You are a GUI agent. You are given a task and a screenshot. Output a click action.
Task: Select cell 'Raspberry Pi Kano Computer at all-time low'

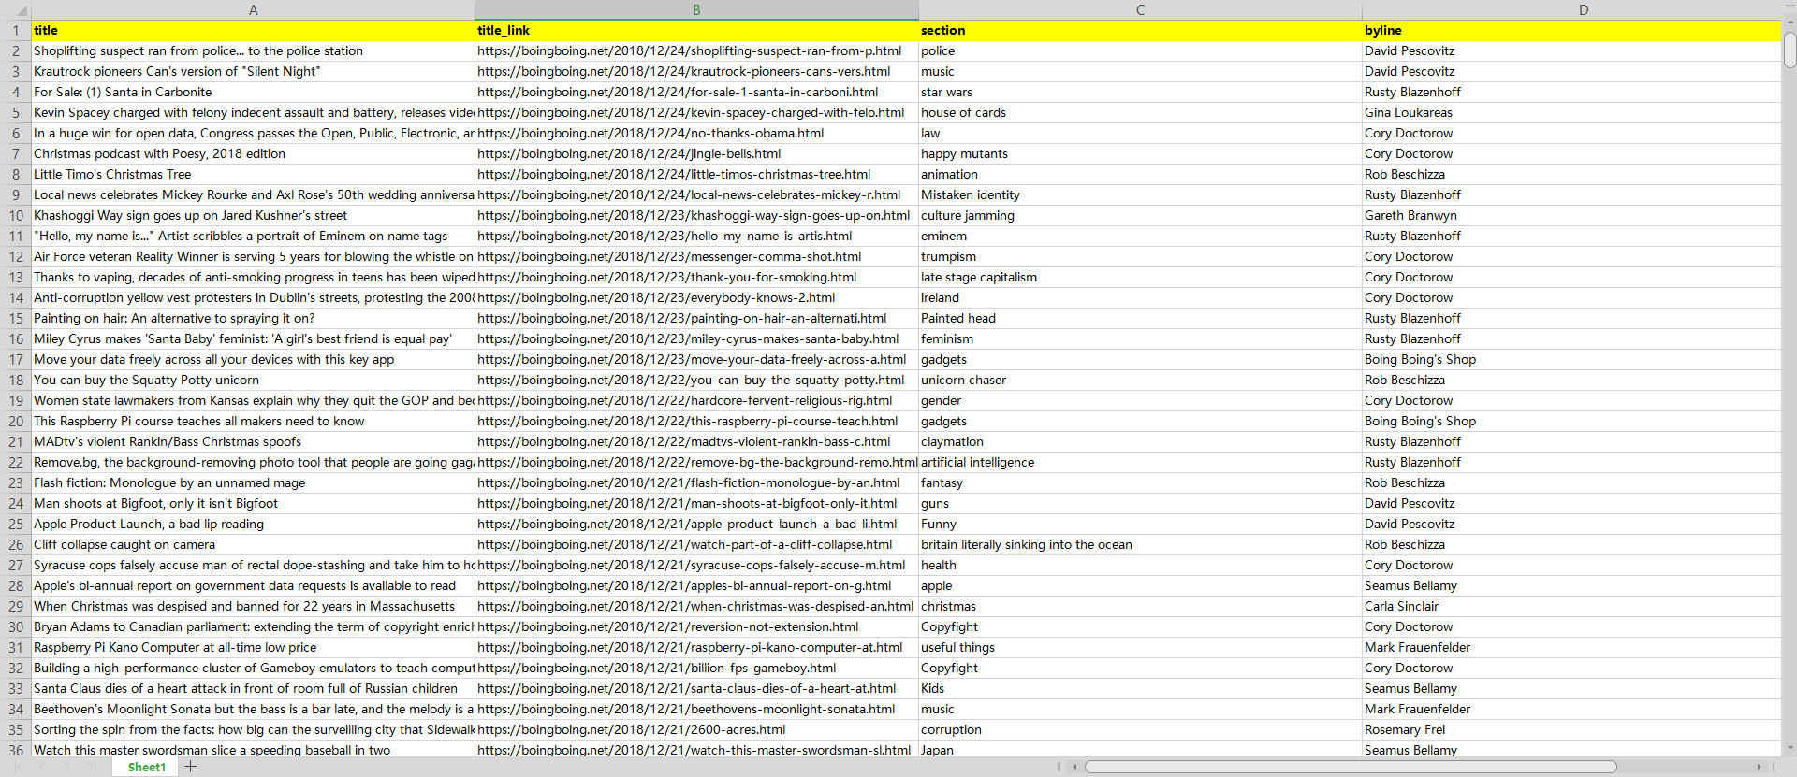click(x=253, y=647)
